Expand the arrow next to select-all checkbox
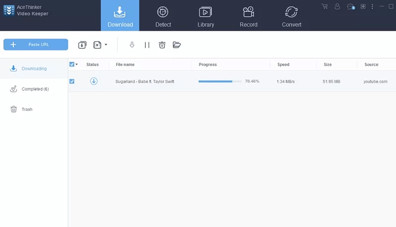The height and width of the screenshot is (227, 396). pos(76,64)
